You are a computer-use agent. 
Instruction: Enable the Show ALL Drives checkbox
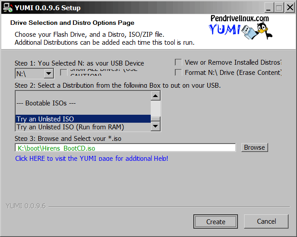[x=64, y=72]
